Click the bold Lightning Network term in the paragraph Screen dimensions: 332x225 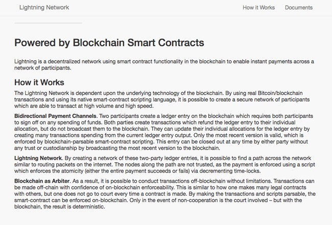click(38, 158)
